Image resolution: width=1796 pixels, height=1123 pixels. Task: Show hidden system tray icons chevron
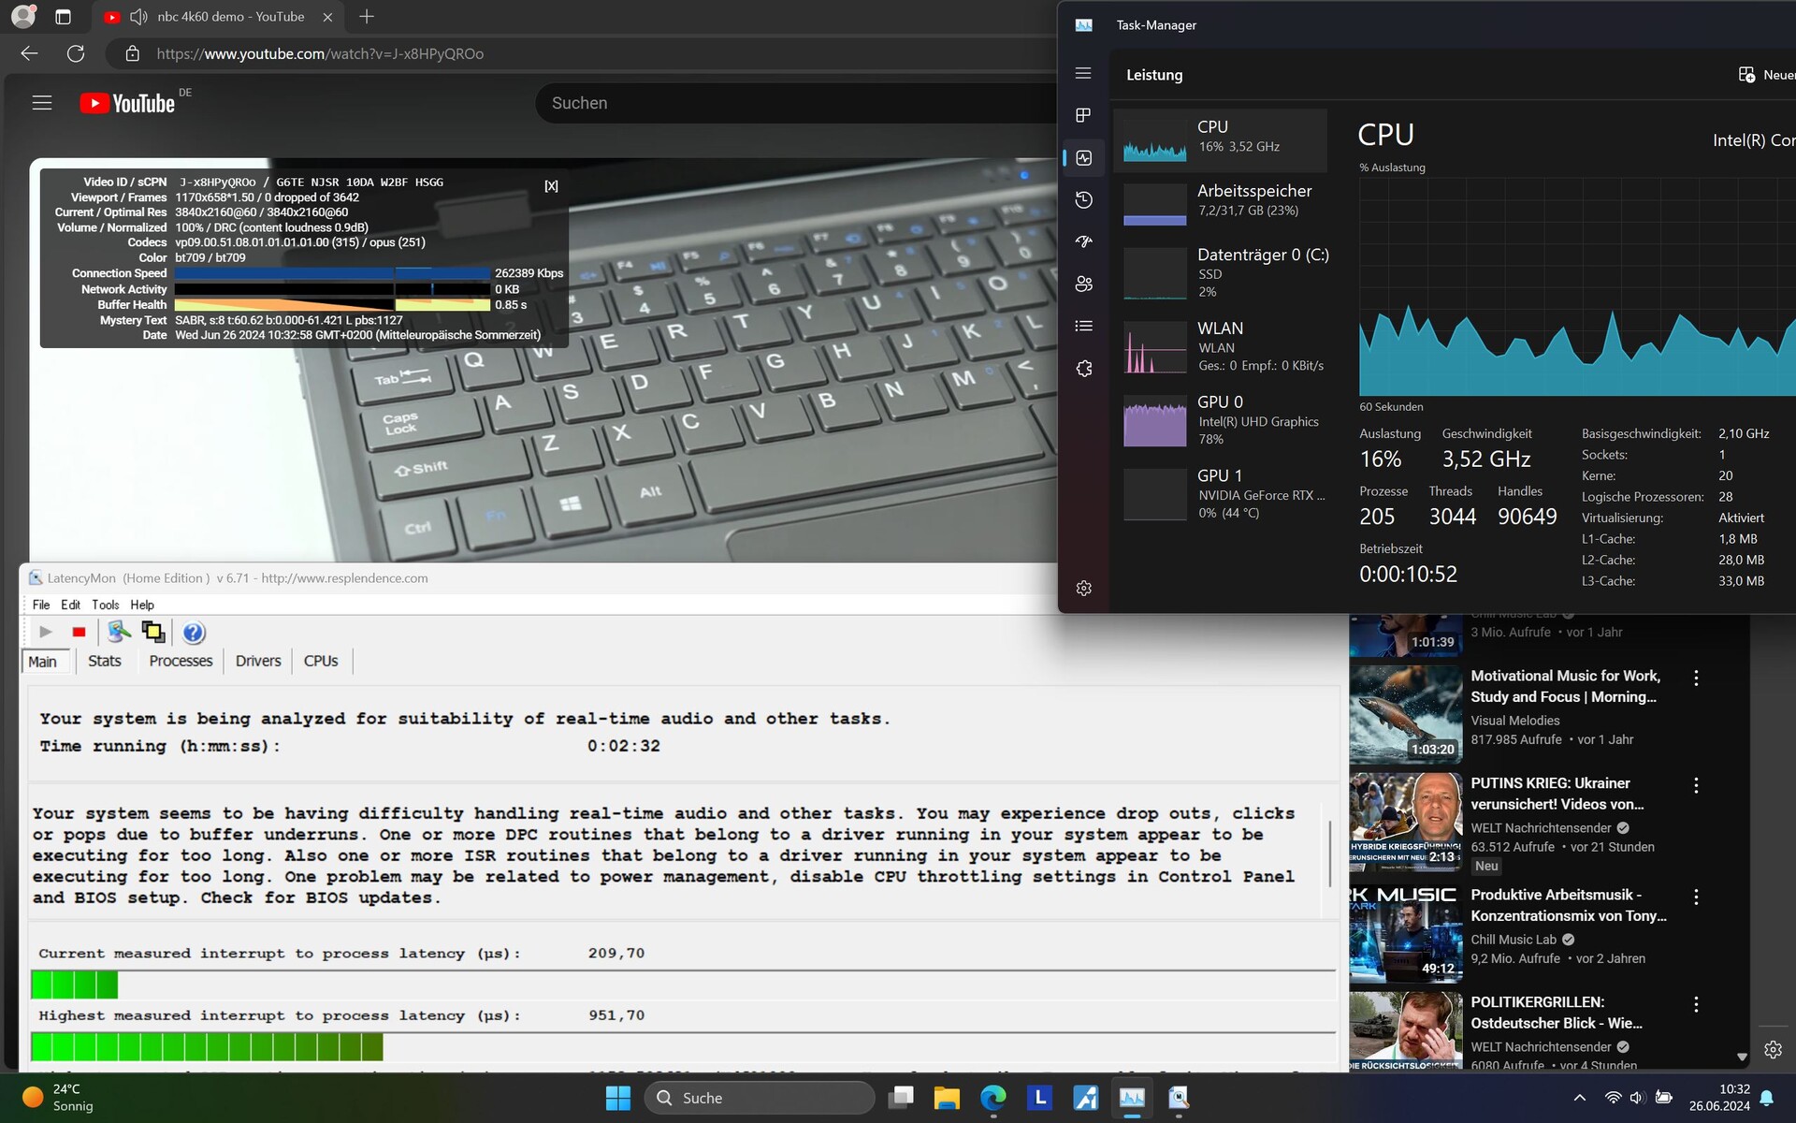click(1579, 1098)
